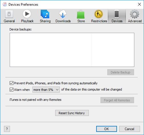
Task: Expand the more than 5% dropdown
Action: pyautogui.click(x=46, y=89)
